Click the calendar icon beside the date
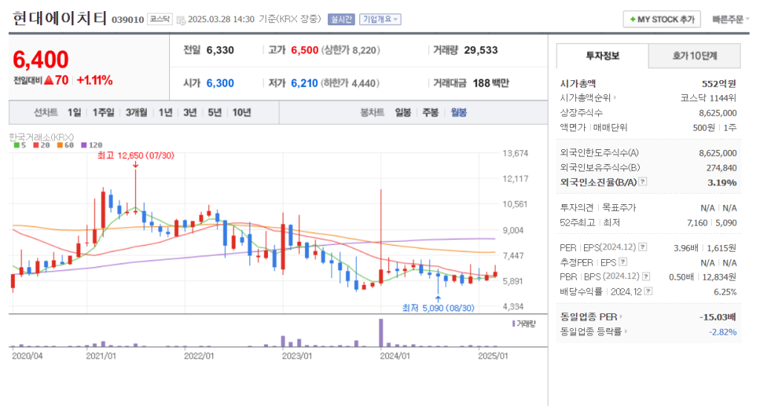 coord(181,20)
